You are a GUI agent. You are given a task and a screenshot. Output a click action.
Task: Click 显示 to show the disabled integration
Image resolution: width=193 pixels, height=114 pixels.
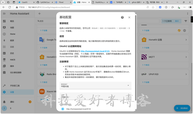click(x=177, y=21)
